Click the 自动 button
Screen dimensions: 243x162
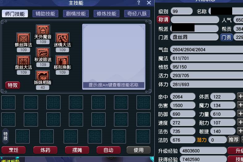tap(109, 150)
